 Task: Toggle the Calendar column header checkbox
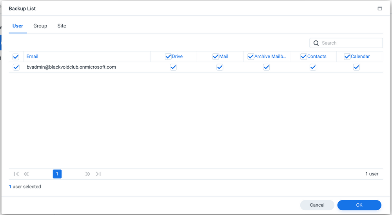pyautogui.click(x=347, y=56)
